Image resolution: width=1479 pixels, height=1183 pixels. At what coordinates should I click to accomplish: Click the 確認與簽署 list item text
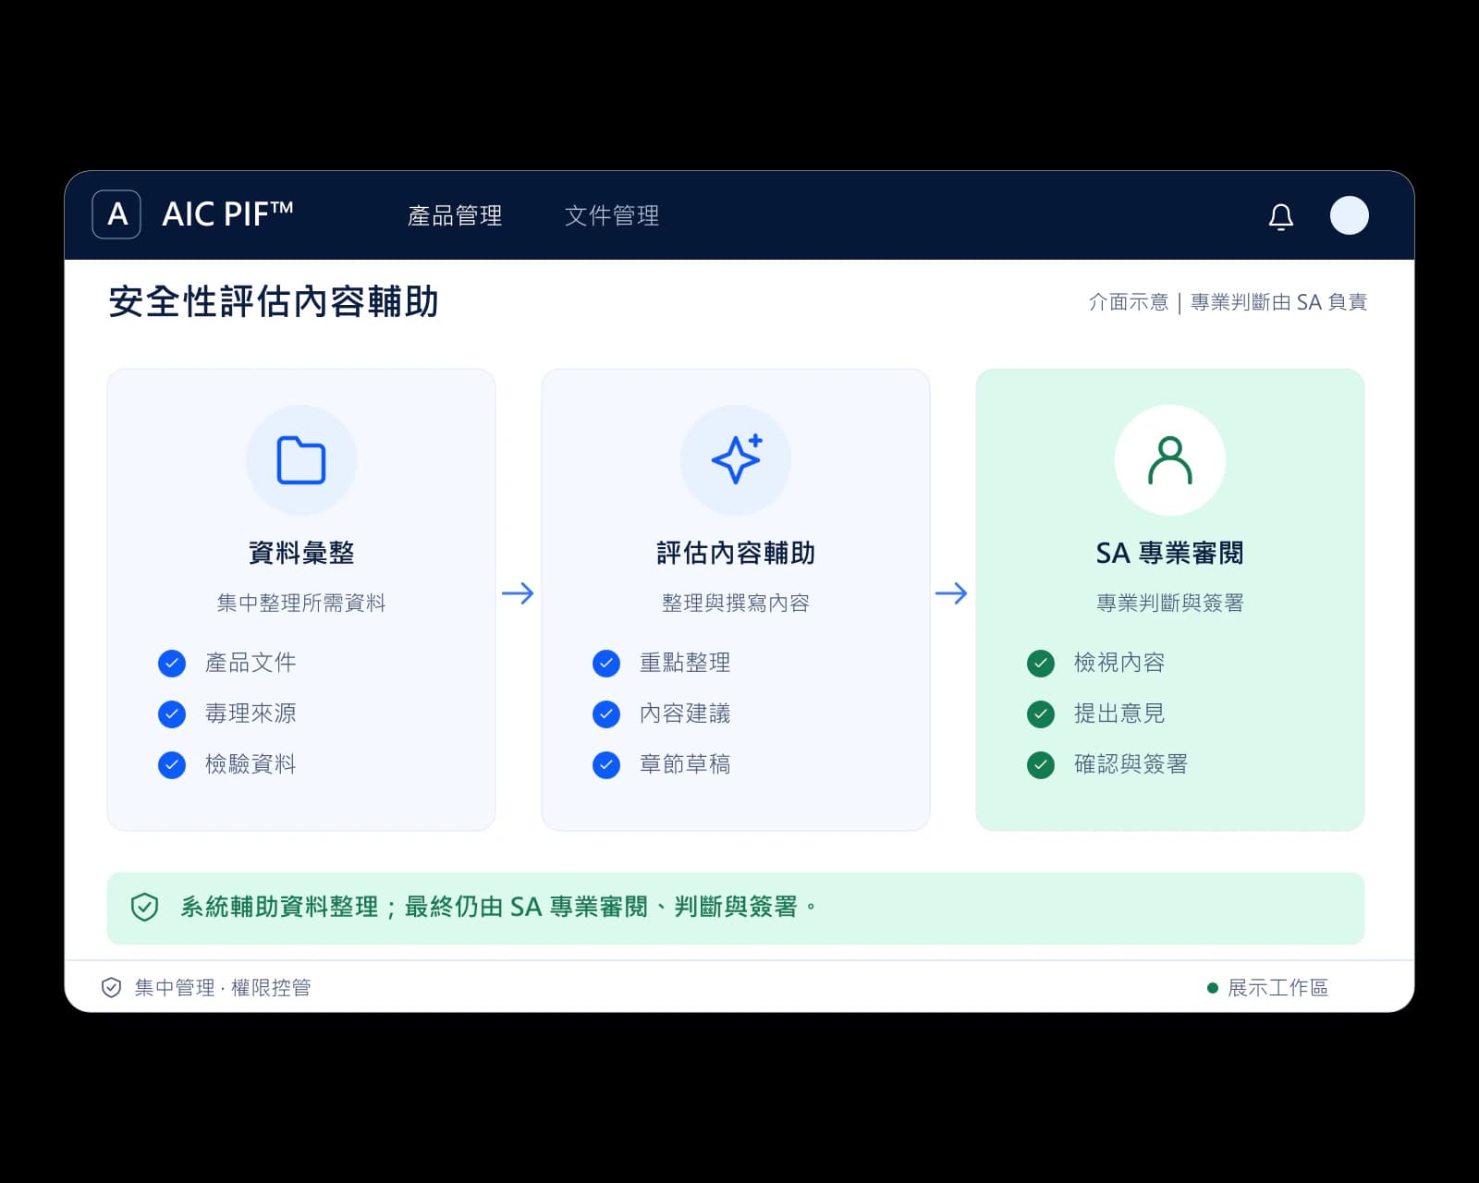[1131, 764]
